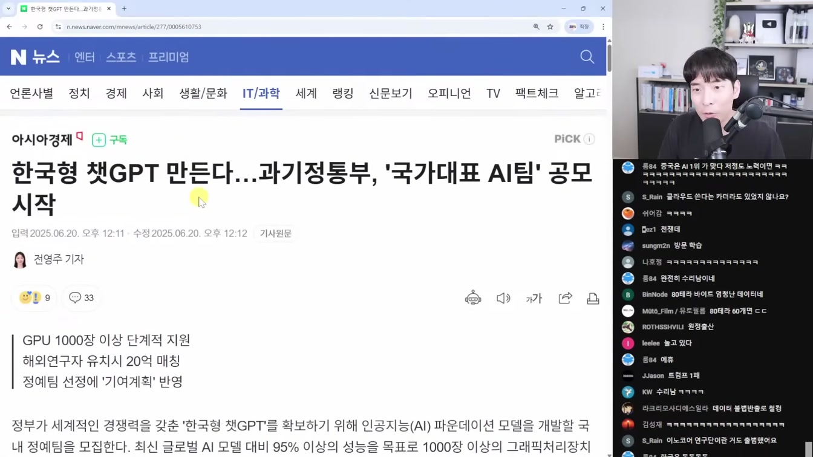
Task: Click the streamer webcam video
Action: 713,79
